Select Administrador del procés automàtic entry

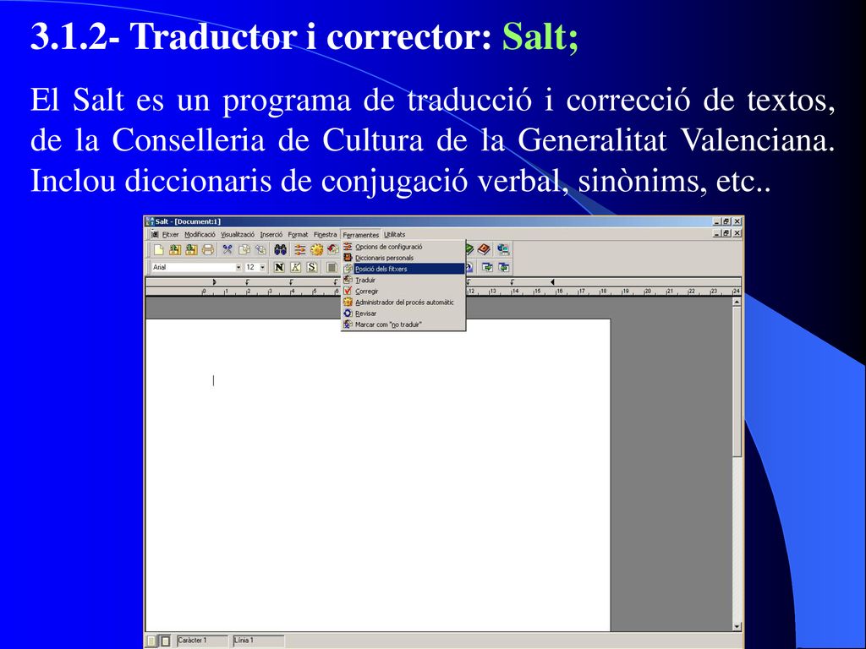pyautogui.click(x=403, y=302)
